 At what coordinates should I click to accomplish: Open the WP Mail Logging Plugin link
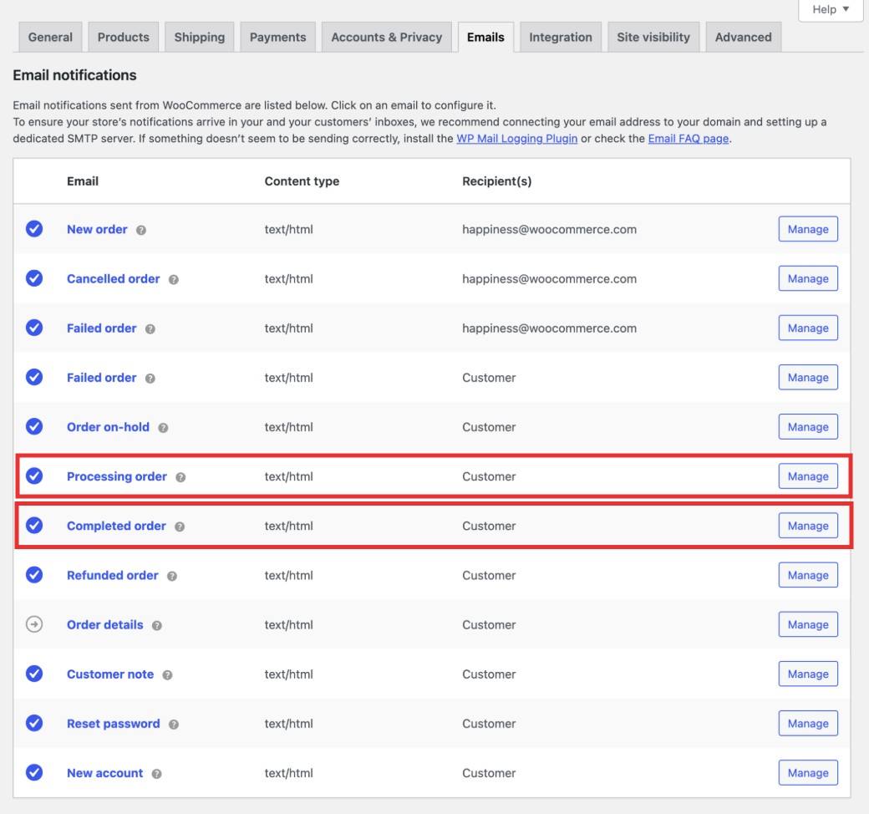(x=517, y=139)
